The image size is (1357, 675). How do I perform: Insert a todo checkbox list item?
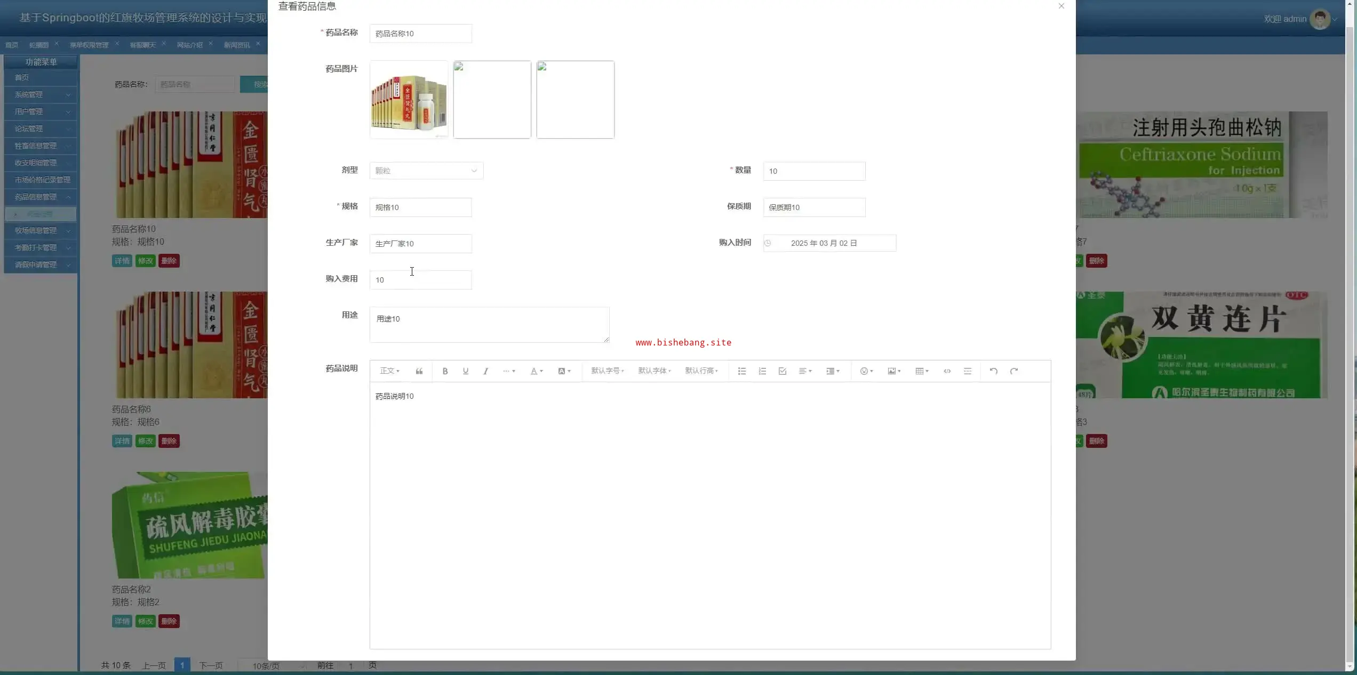(782, 371)
